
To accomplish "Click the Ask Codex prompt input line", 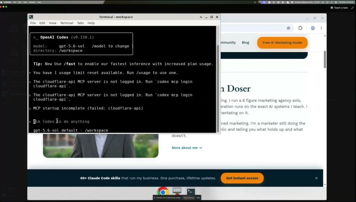I will (x=122, y=122).
